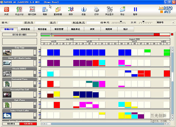Click the 0116-01-001 job number button
This screenshot has width=176, height=127.
pos(20,35)
